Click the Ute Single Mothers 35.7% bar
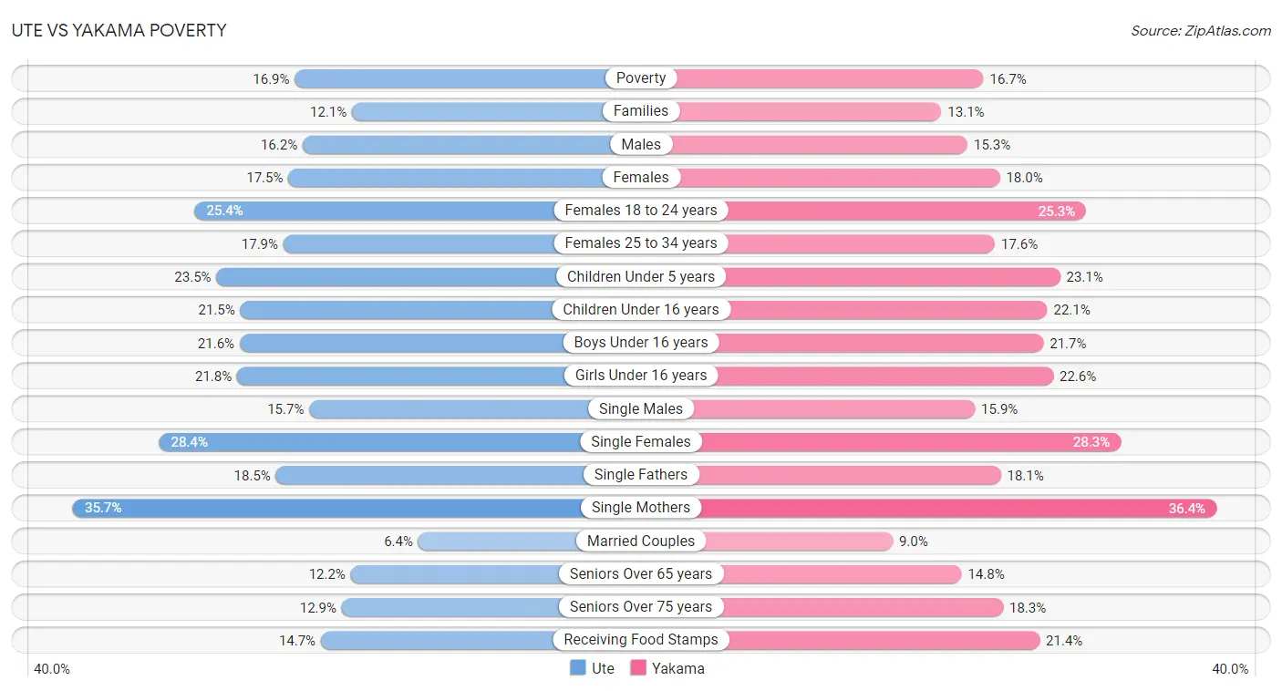The width and height of the screenshot is (1282, 691). pos(357,508)
